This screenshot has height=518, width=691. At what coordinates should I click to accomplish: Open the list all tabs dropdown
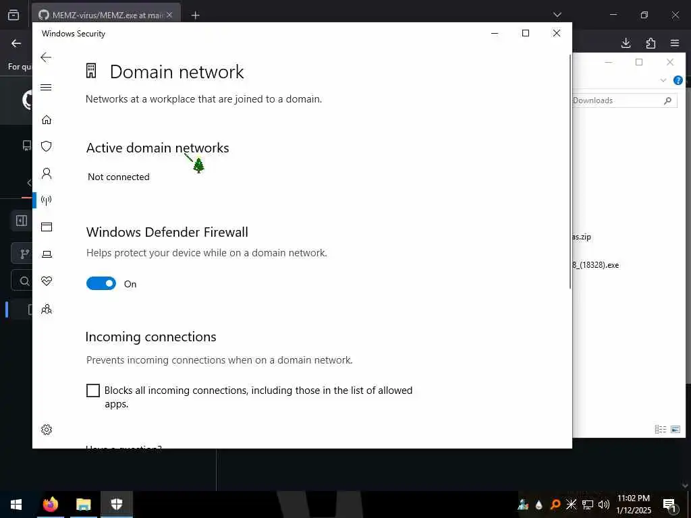[x=557, y=15]
